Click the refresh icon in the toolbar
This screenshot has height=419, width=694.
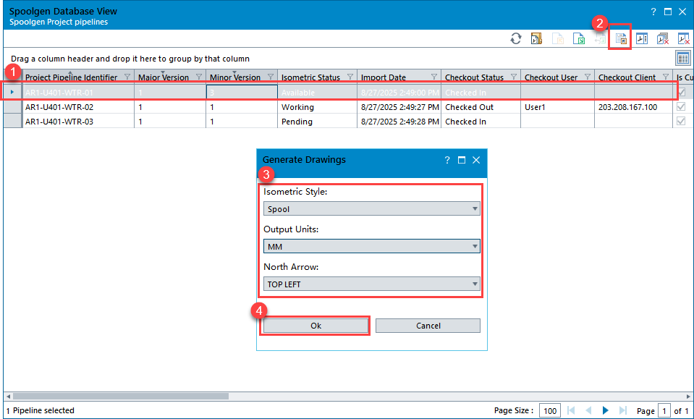pyautogui.click(x=516, y=39)
